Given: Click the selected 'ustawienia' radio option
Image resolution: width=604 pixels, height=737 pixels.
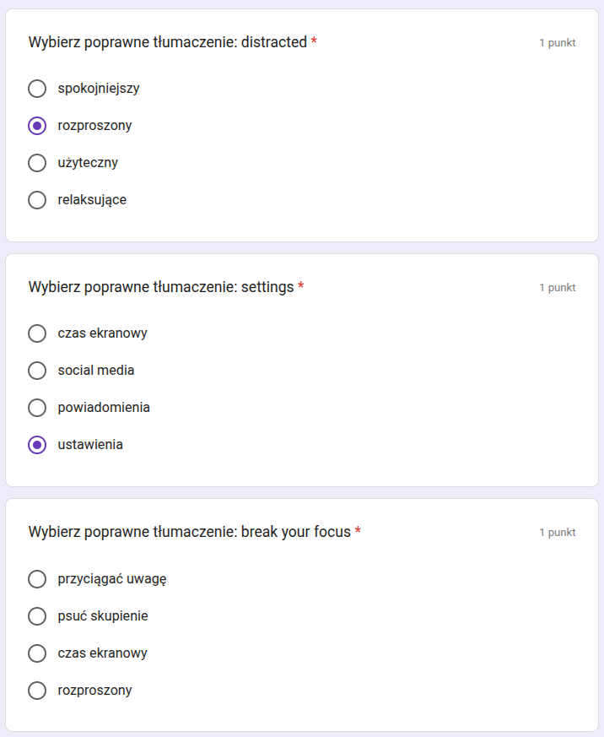Looking at the screenshot, I should [37, 445].
